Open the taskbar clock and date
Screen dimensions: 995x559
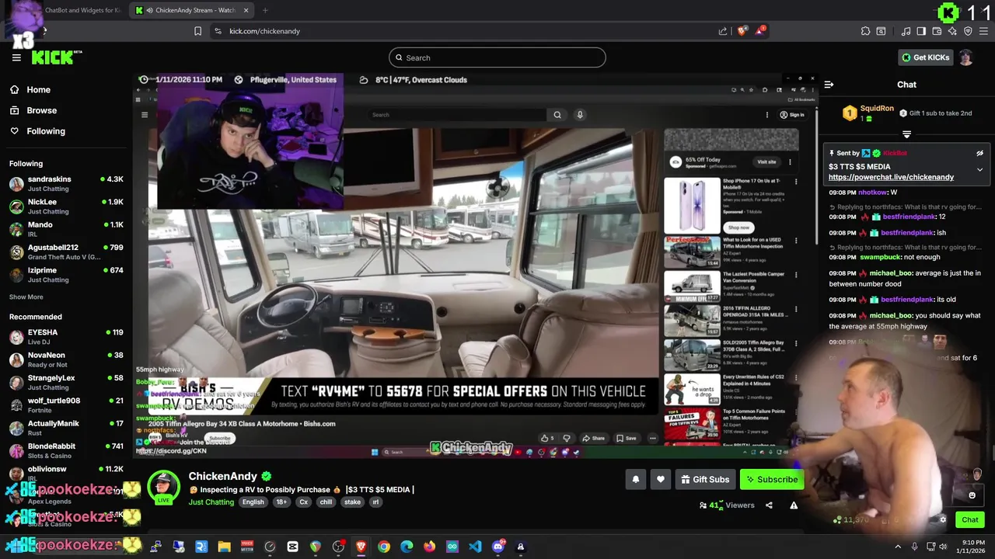970,547
